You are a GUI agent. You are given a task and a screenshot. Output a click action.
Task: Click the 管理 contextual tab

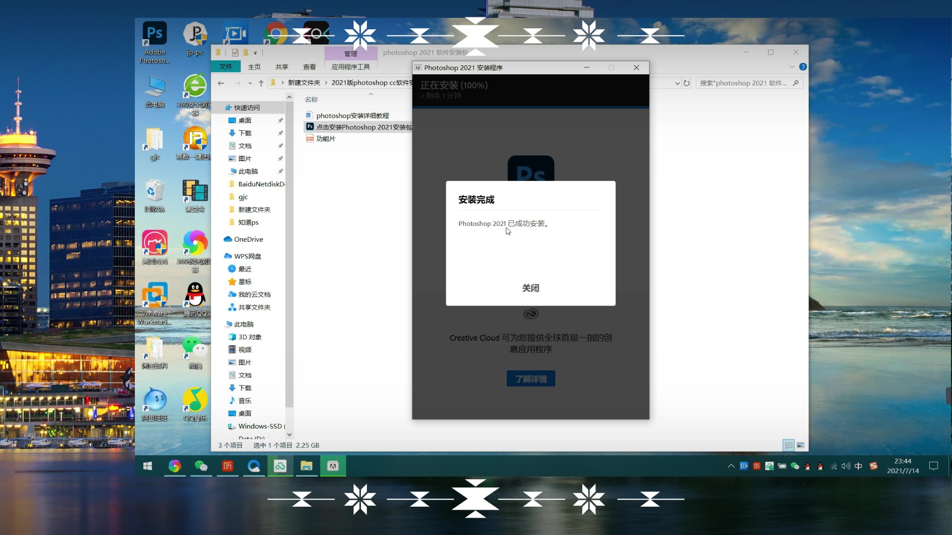tap(351, 53)
